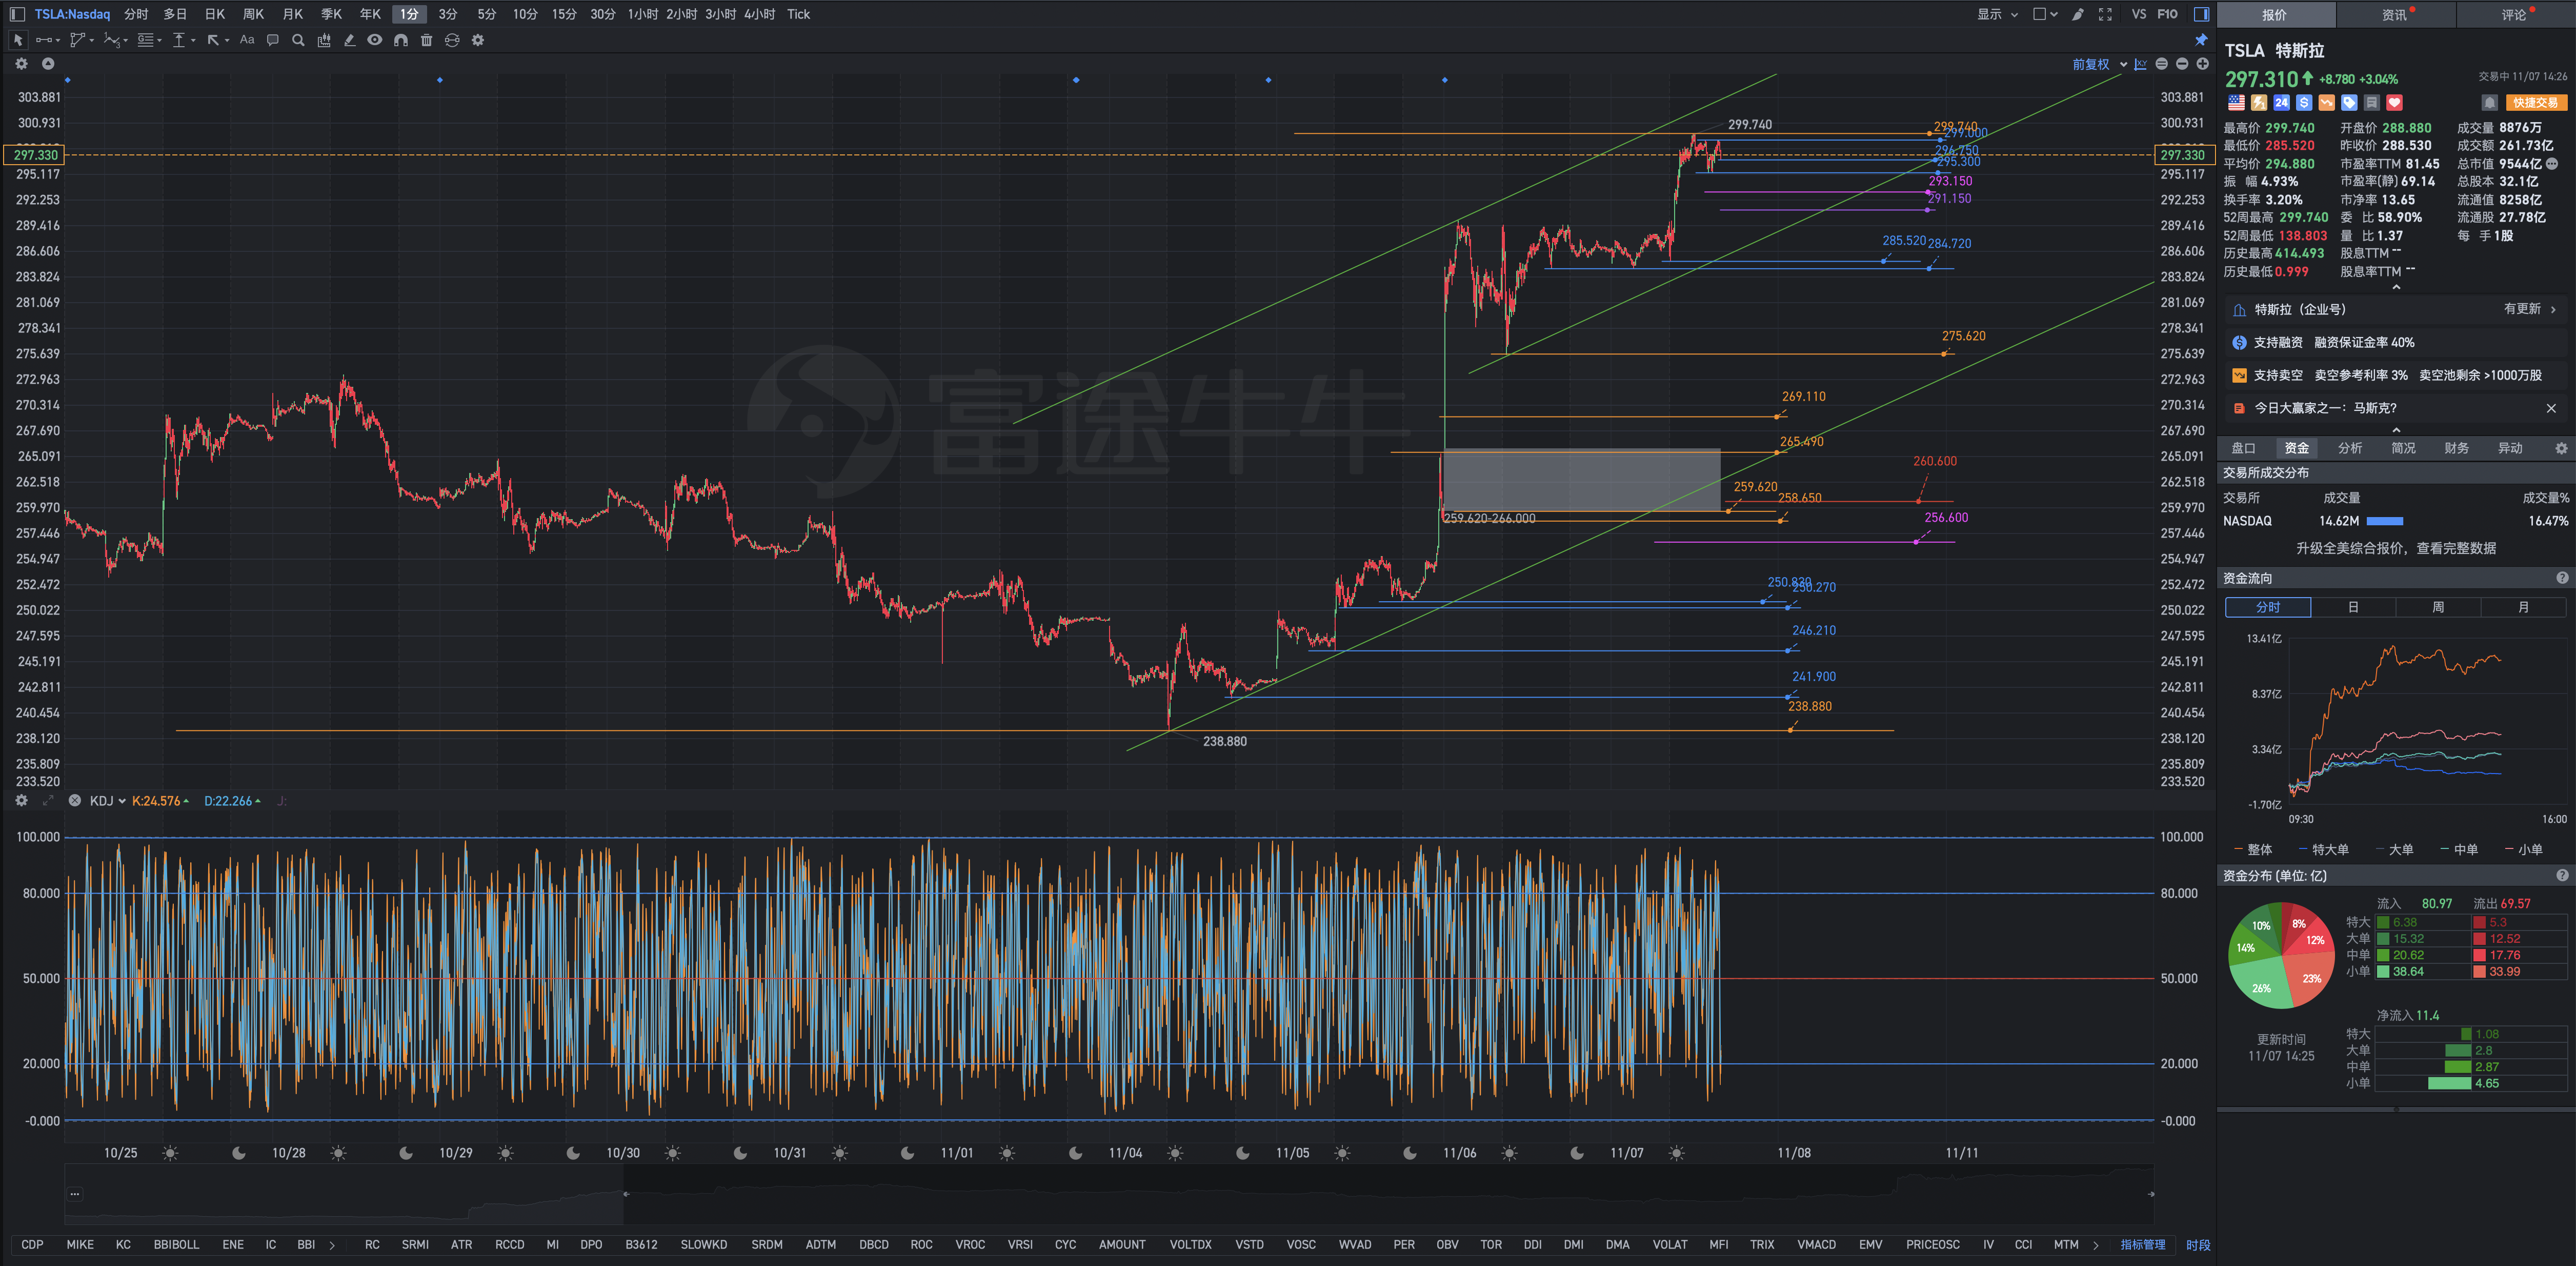
Task: Reset chart zoom with the equals icon
Action: point(2161,64)
